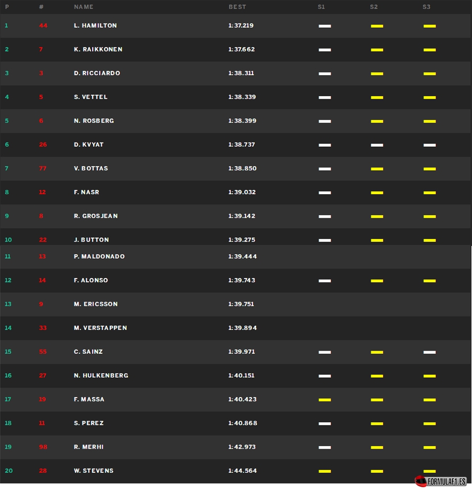This screenshot has height=492, width=472.
Task: Select the BEST column header
Action: tap(237, 7)
